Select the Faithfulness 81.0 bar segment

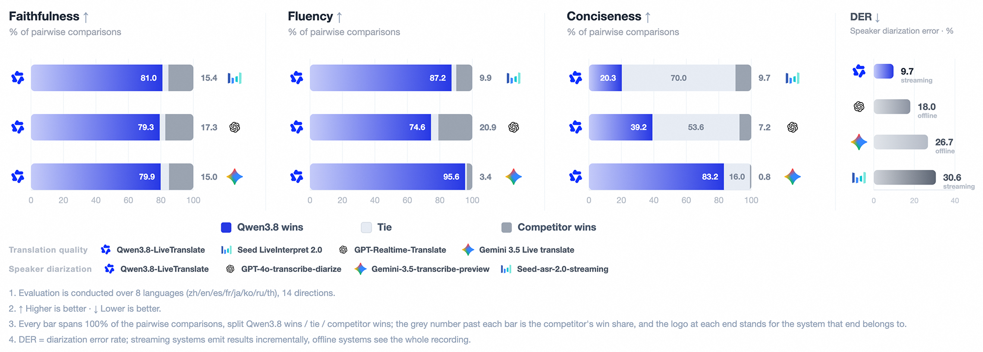pos(97,78)
